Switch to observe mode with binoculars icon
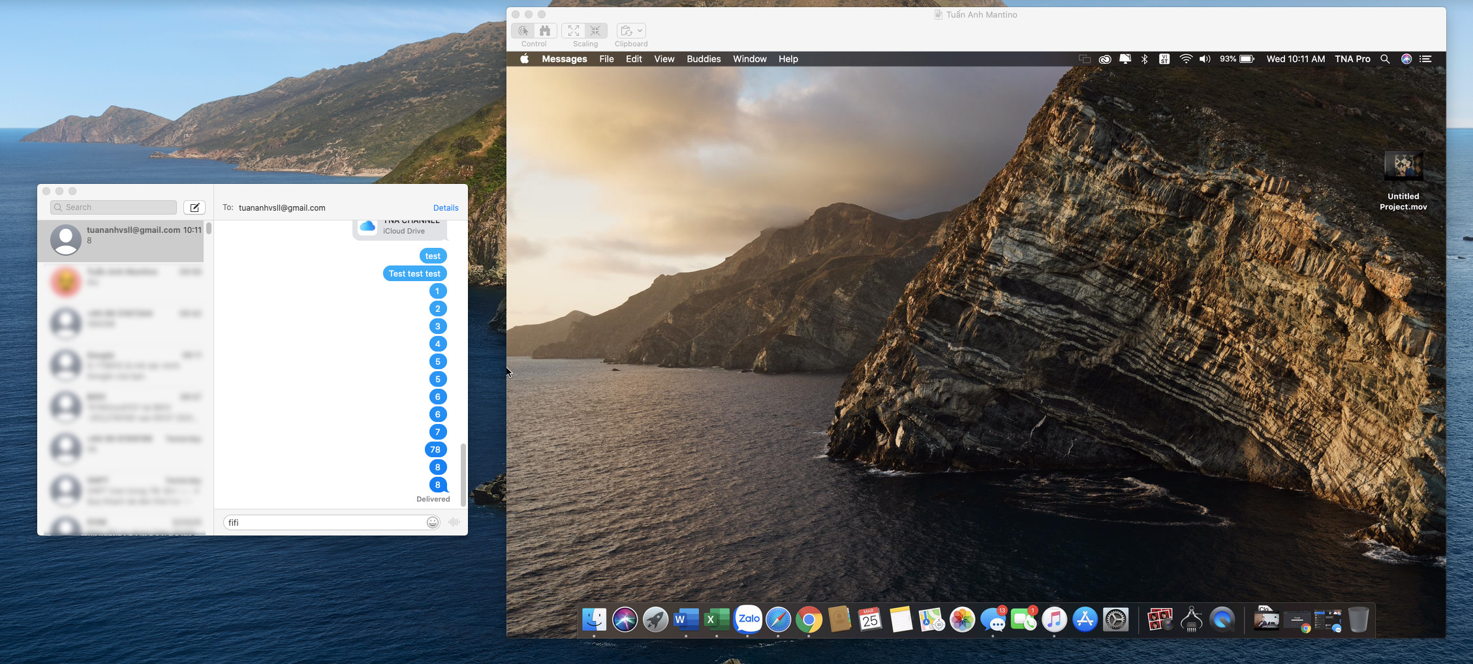This screenshot has height=664, width=1473. click(x=545, y=31)
